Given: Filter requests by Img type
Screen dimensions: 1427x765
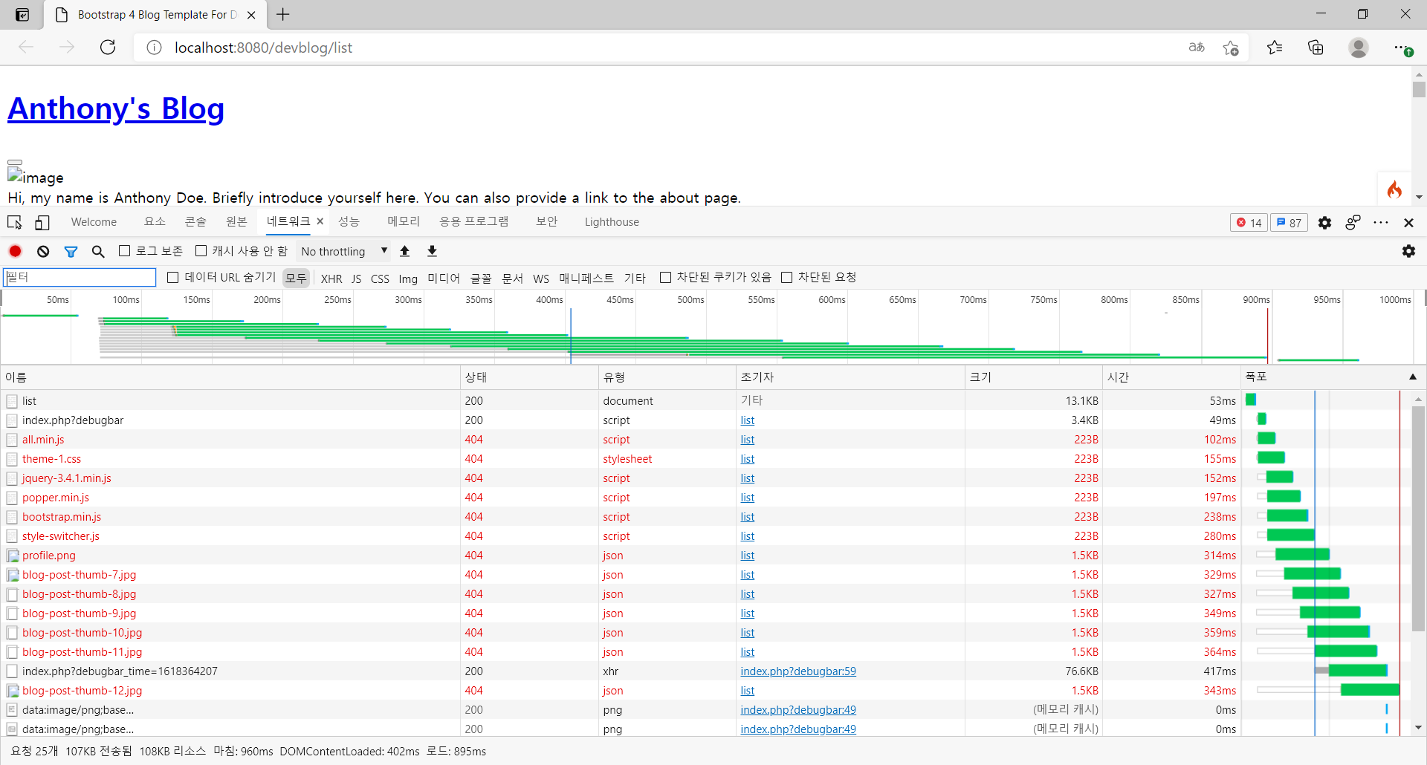Looking at the screenshot, I should click(408, 279).
